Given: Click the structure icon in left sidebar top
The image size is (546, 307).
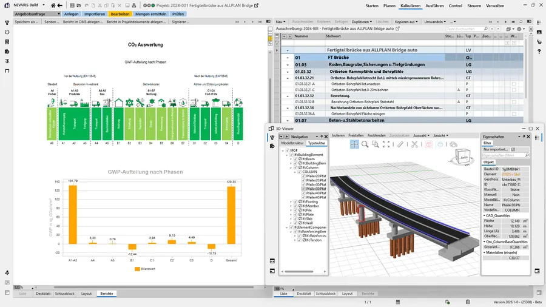Looking at the screenshot, I should coord(7,22).
